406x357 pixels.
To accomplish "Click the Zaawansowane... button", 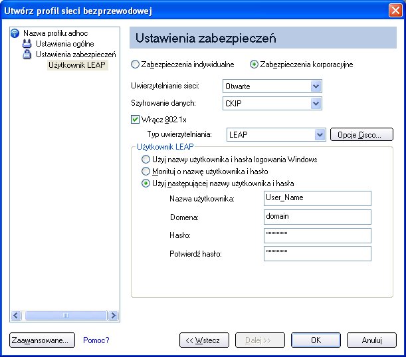I will (43, 340).
